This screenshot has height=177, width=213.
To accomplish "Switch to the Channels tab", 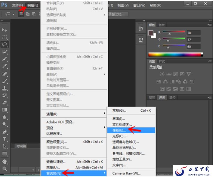I will pyautogui.click(x=162, y=98).
